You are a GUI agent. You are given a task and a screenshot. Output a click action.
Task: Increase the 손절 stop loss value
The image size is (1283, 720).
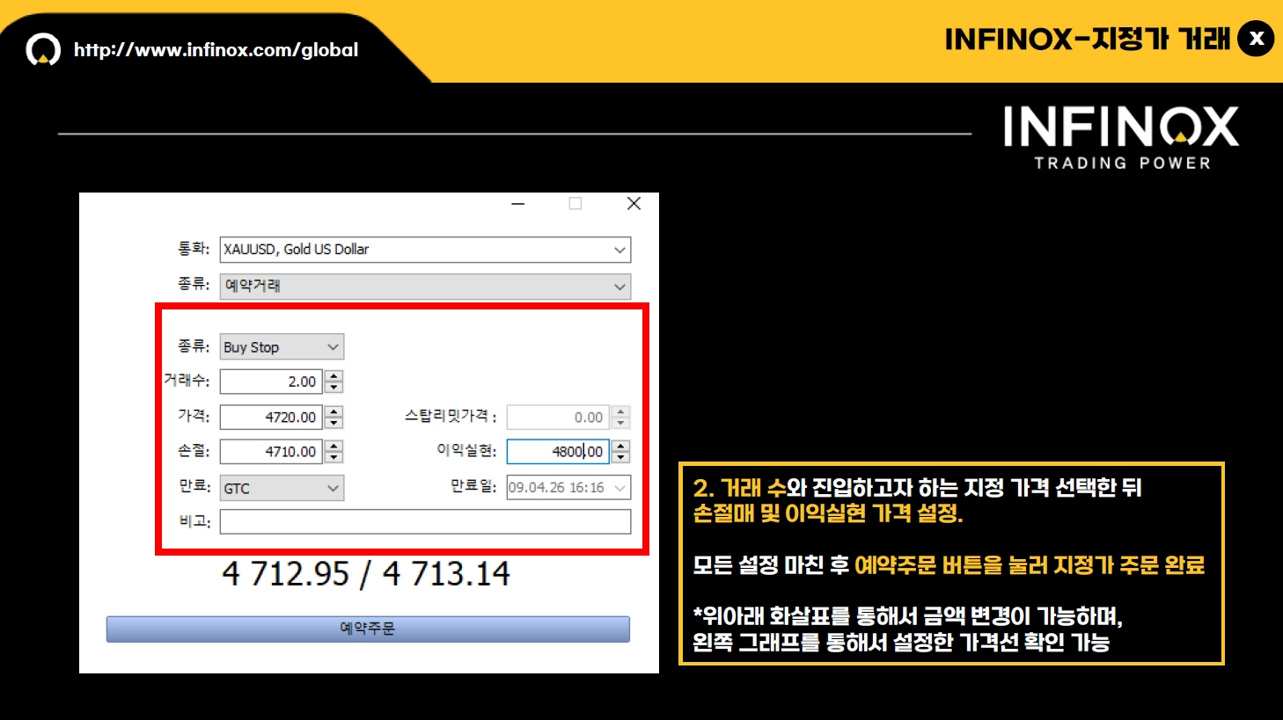[334, 446]
